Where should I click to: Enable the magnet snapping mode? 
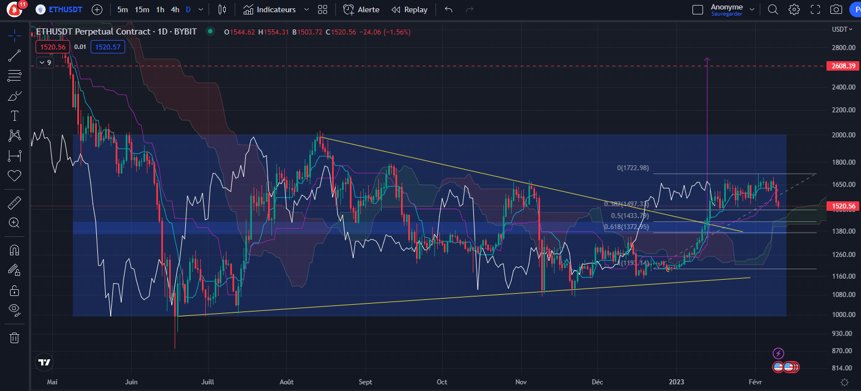(x=14, y=249)
